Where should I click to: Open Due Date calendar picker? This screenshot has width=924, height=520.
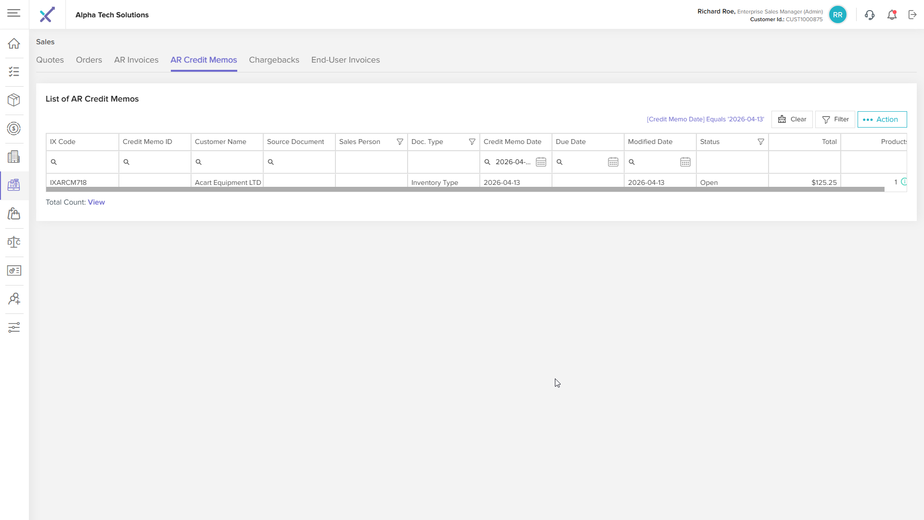coord(613,162)
